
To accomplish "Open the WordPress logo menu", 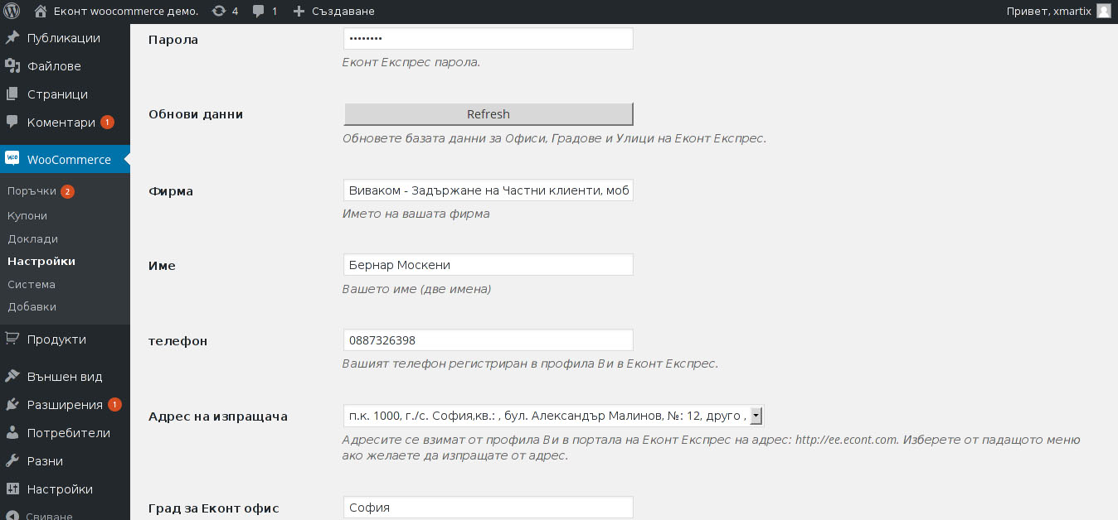I will [12, 12].
